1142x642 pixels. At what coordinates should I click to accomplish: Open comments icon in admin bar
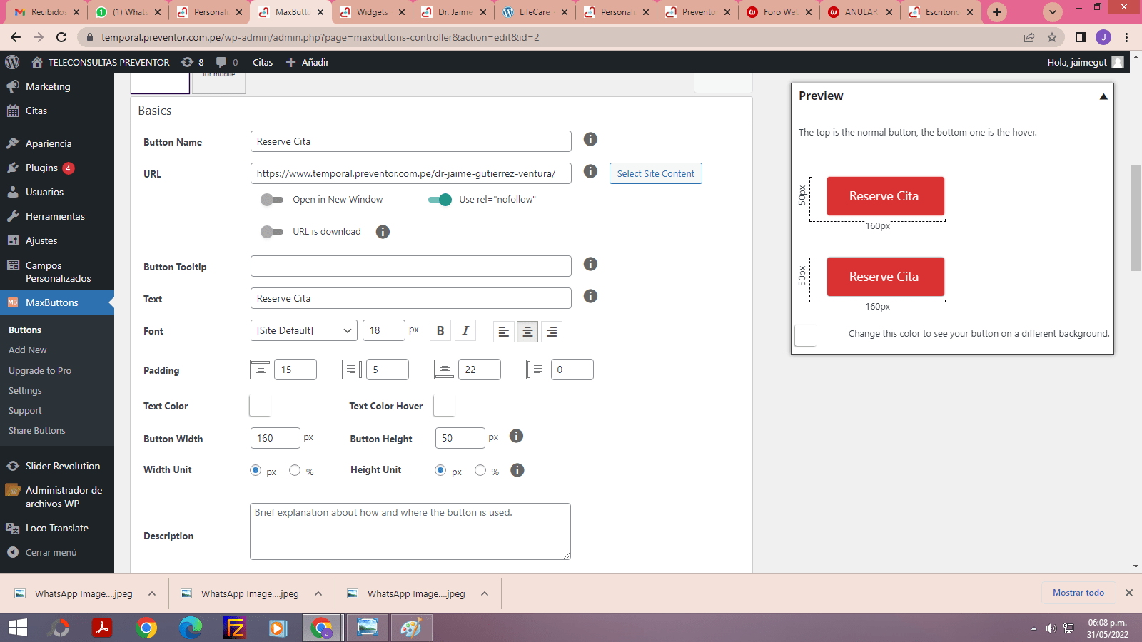click(x=227, y=62)
